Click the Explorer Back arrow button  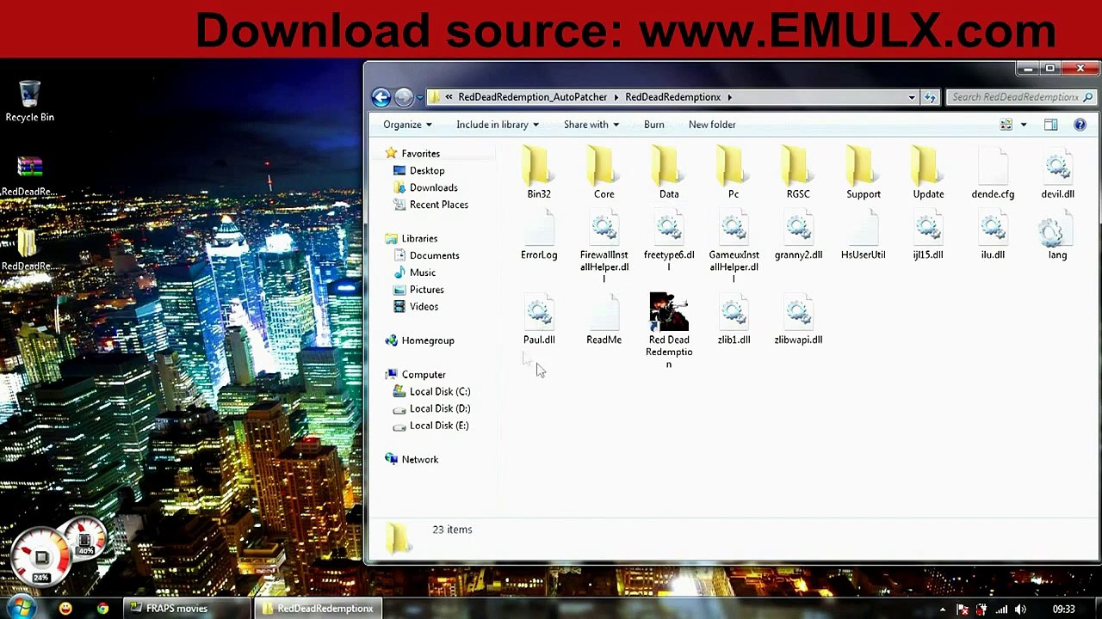coord(381,97)
